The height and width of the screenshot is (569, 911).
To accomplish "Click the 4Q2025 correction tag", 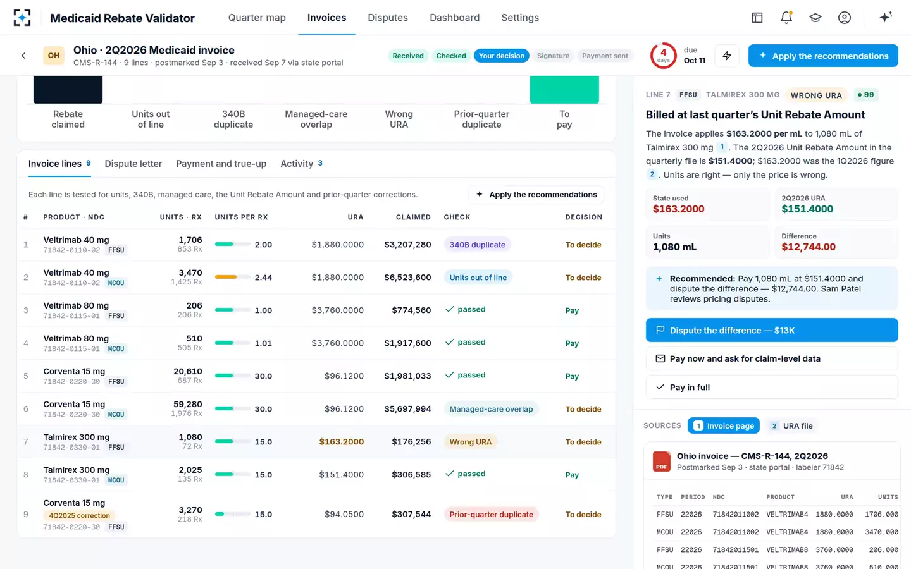I will pyautogui.click(x=80, y=516).
